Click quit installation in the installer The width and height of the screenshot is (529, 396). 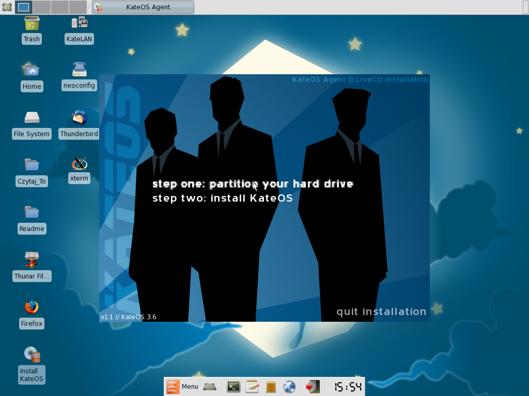(x=381, y=311)
